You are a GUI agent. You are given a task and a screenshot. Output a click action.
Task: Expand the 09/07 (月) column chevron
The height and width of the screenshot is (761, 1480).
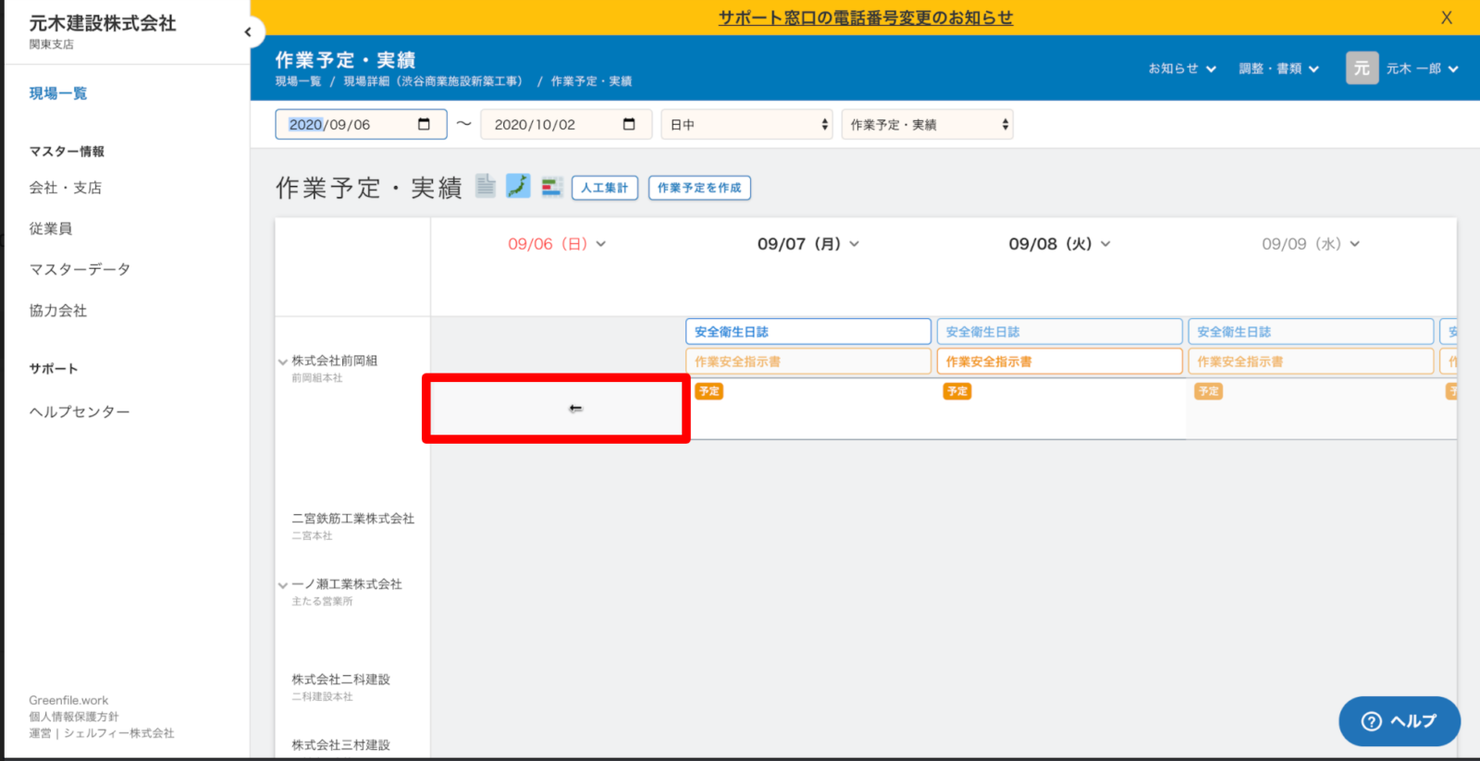855,244
